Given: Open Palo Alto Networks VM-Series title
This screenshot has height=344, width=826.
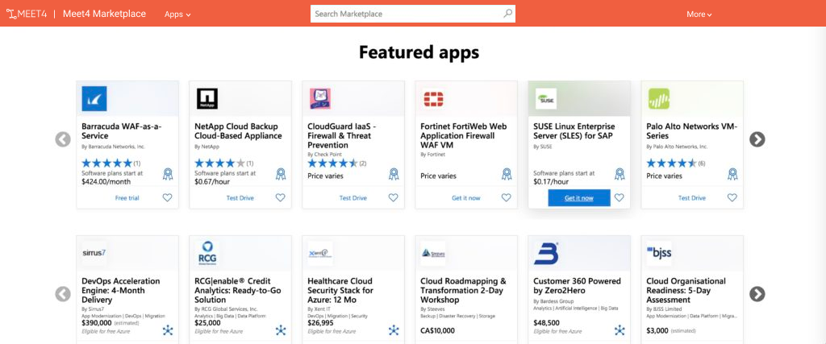Looking at the screenshot, I should (x=691, y=131).
